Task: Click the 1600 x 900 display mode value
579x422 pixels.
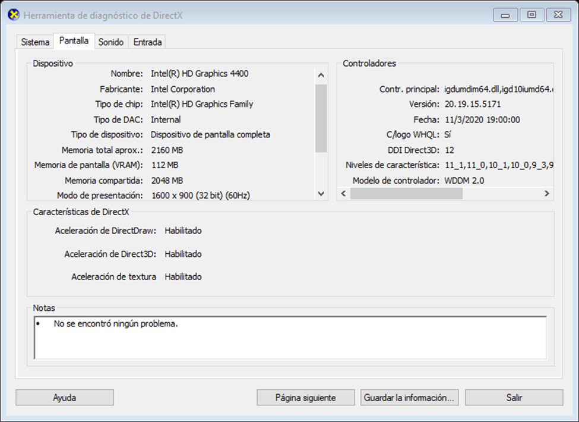Action: pyautogui.click(x=201, y=195)
